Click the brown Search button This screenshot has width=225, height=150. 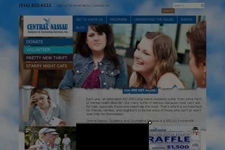[168, 11]
